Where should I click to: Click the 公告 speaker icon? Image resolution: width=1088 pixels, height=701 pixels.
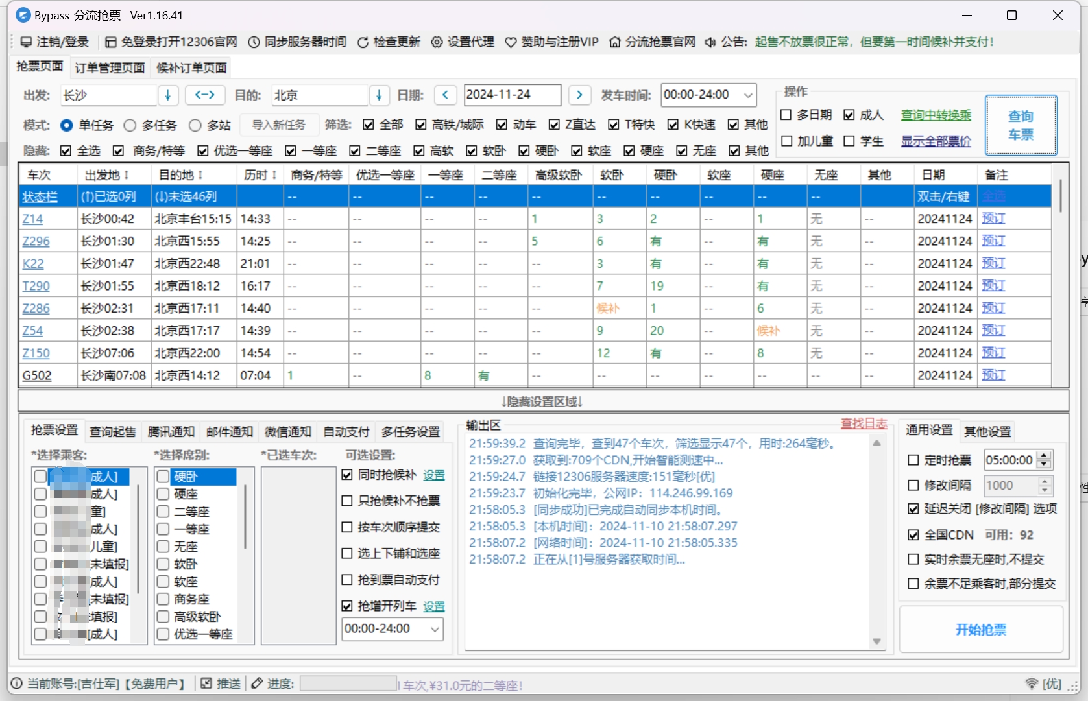pyautogui.click(x=710, y=42)
